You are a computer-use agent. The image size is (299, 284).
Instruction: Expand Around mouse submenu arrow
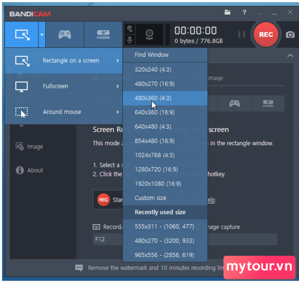tap(117, 112)
